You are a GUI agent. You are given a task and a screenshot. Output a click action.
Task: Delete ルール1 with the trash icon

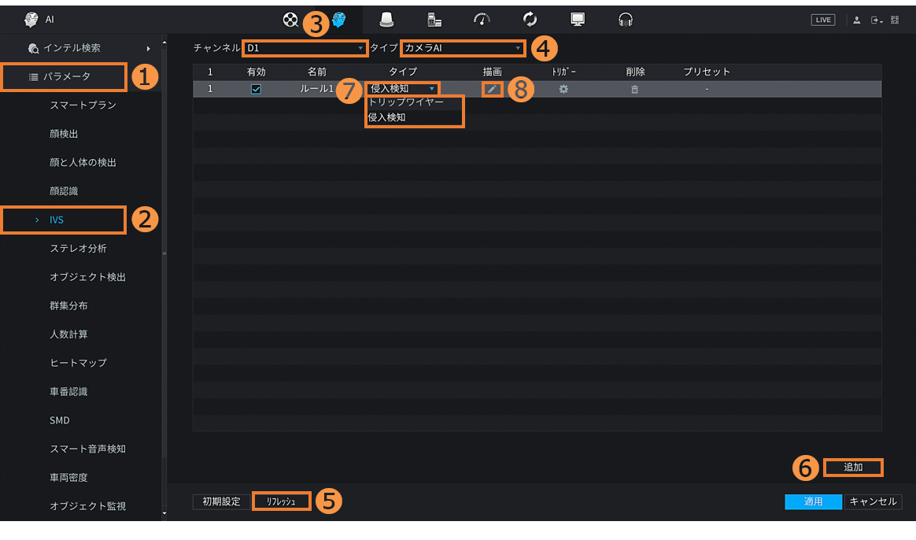click(x=635, y=89)
